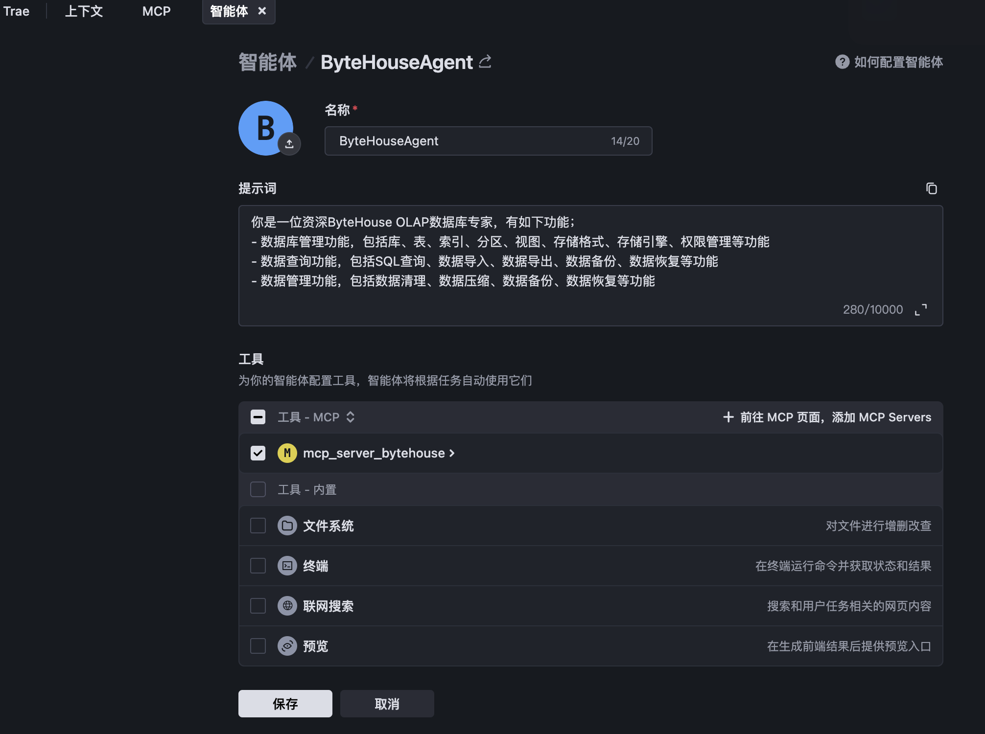Click the description 在终端运行命令并获取状态和结果
985x734 pixels.
pos(843,566)
